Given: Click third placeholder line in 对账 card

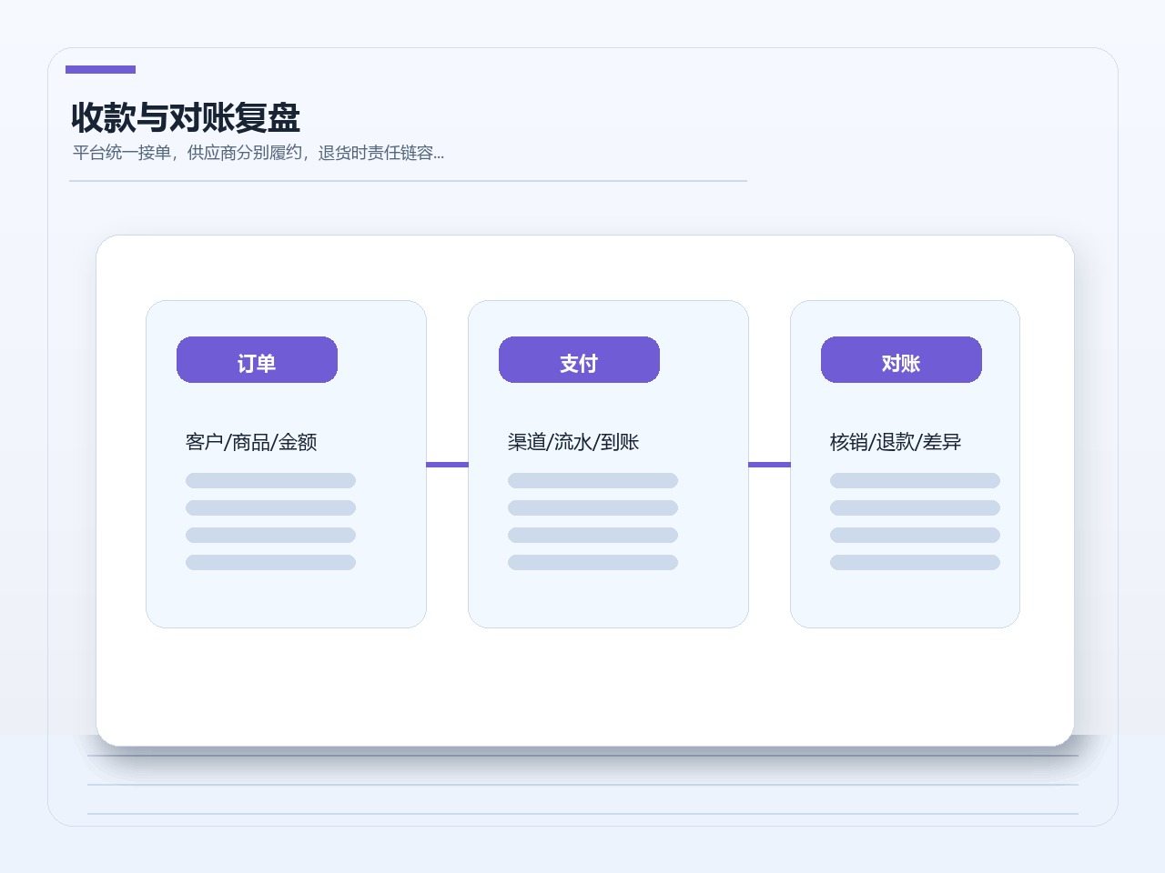Looking at the screenshot, I should (x=915, y=535).
